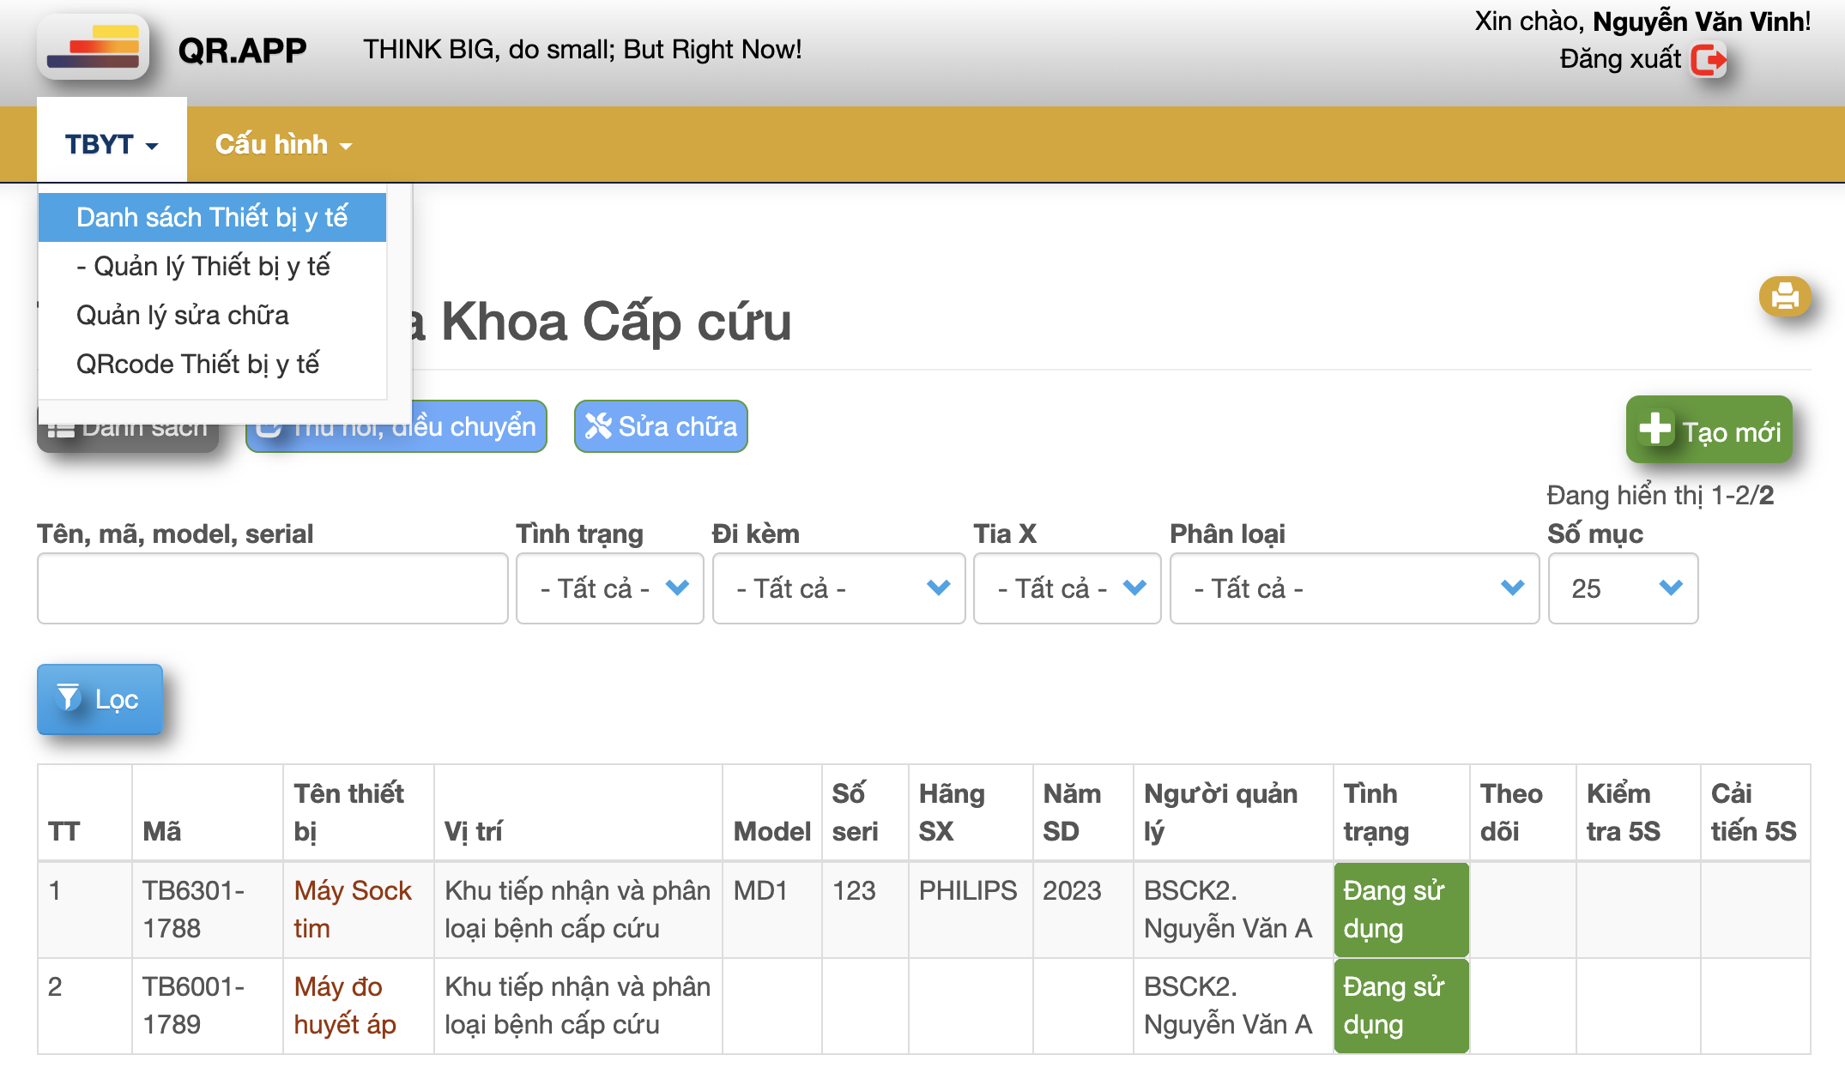
Task: Open the Đi kèm filter dropdown
Action: [x=838, y=588]
